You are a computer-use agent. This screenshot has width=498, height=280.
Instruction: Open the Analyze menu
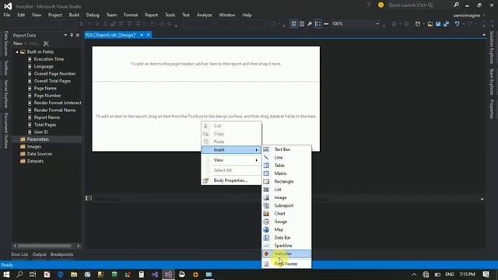click(x=204, y=15)
